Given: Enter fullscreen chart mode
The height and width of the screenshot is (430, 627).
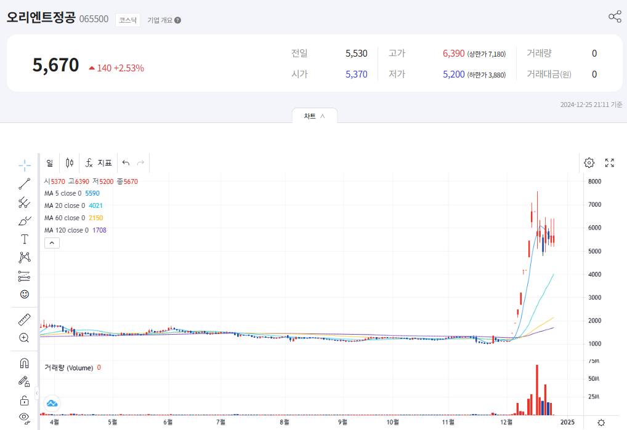Looking at the screenshot, I should (x=609, y=163).
